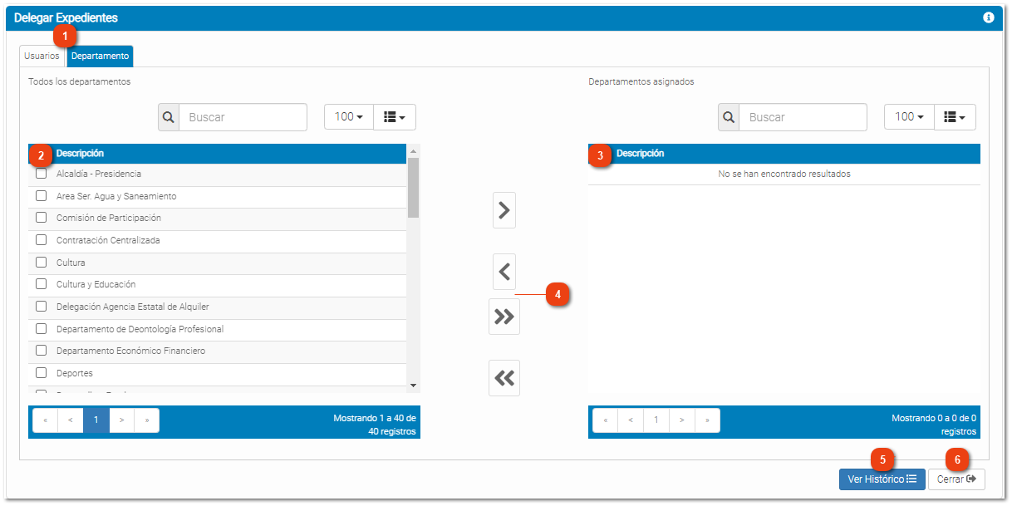
Task: Focus the Buscar field for all departments
Action: (243, 117)
